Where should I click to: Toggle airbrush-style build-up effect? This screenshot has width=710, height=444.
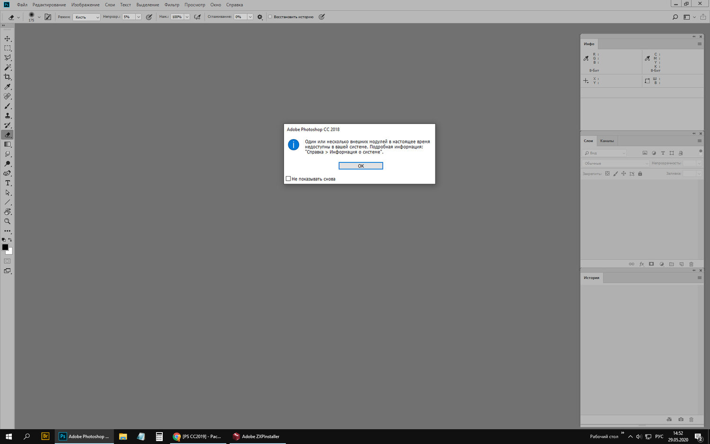[197, 17]
